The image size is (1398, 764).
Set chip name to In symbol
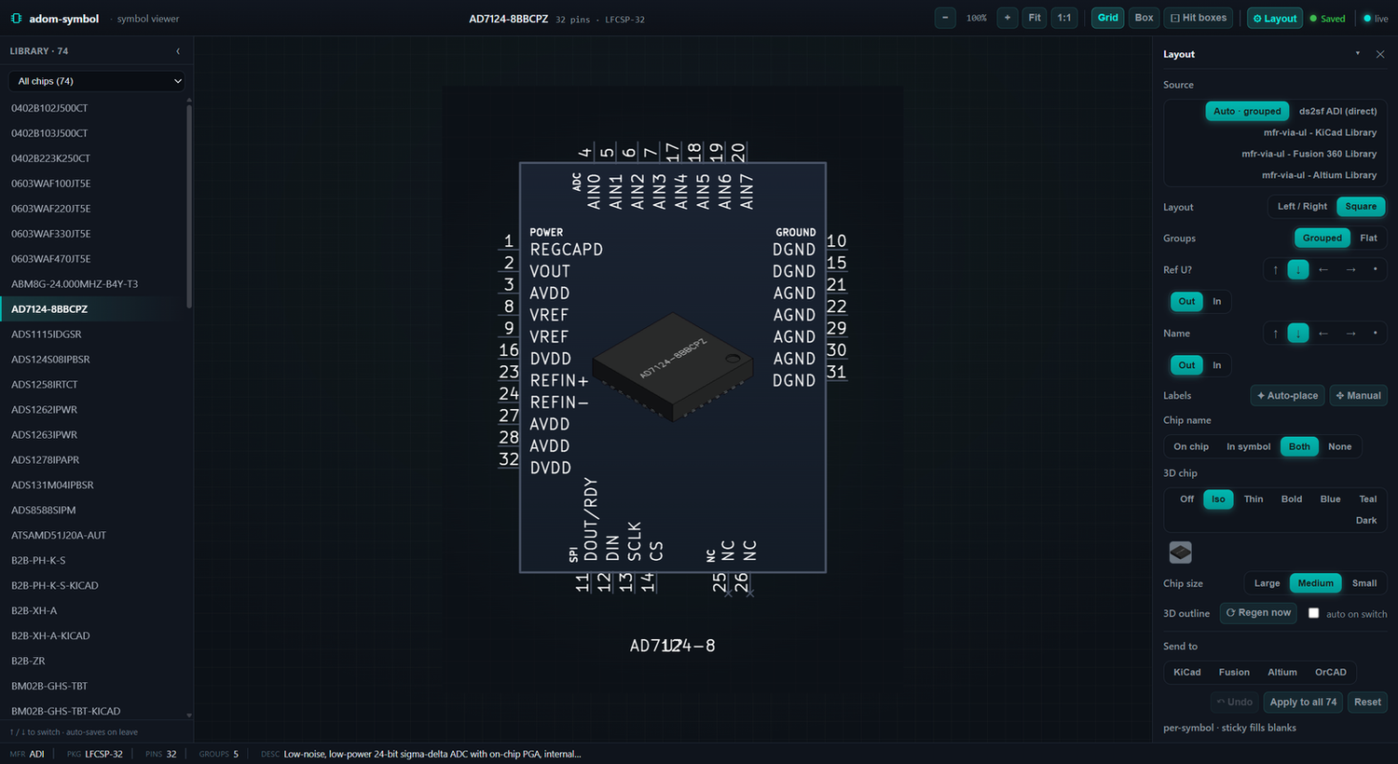tap(1248, 447)
